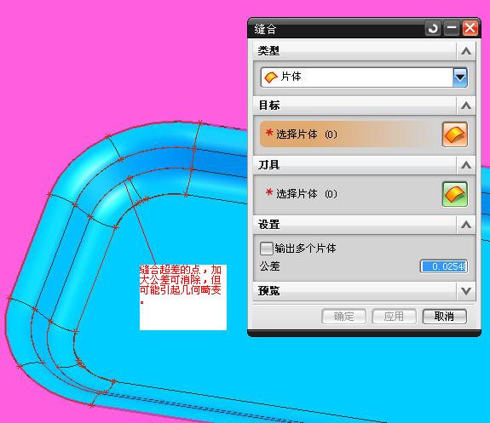
Task: Click the 公差 tolerance input field
Action: (444, 266)
